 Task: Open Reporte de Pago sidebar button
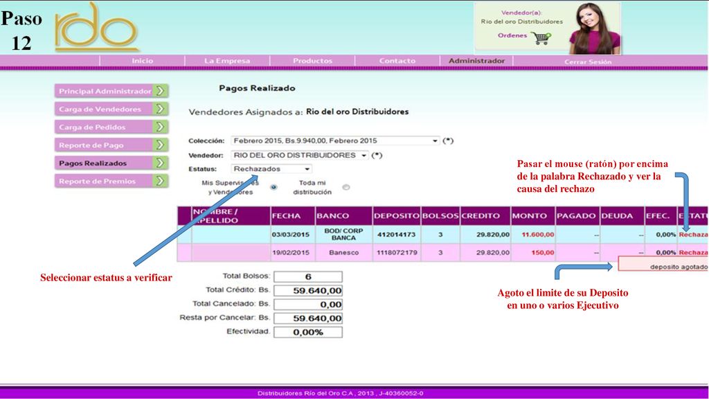(111, 145)
